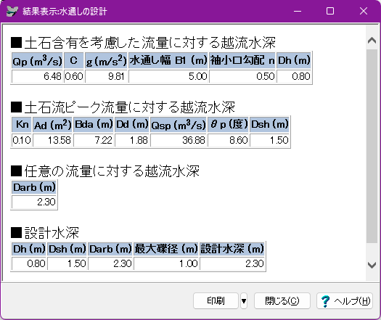
Task: Click the 袖小口勾配 n column header
Action: point(242,60)
